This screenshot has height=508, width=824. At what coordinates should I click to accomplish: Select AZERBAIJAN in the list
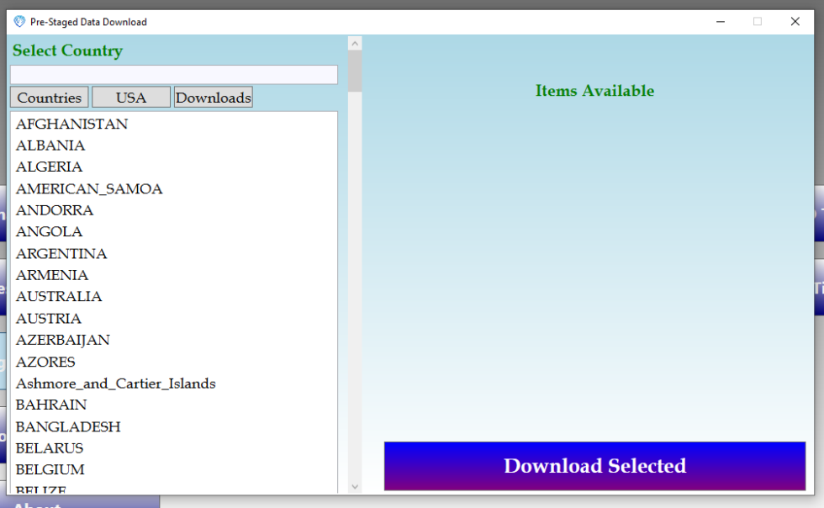[62, 340]
